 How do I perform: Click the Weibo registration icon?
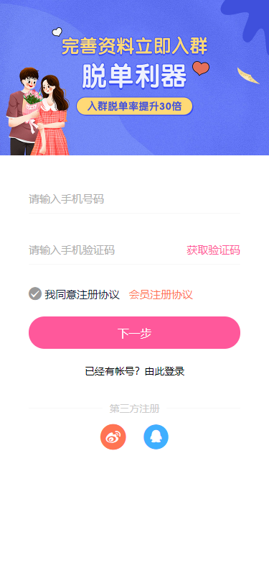pos(113,437)
